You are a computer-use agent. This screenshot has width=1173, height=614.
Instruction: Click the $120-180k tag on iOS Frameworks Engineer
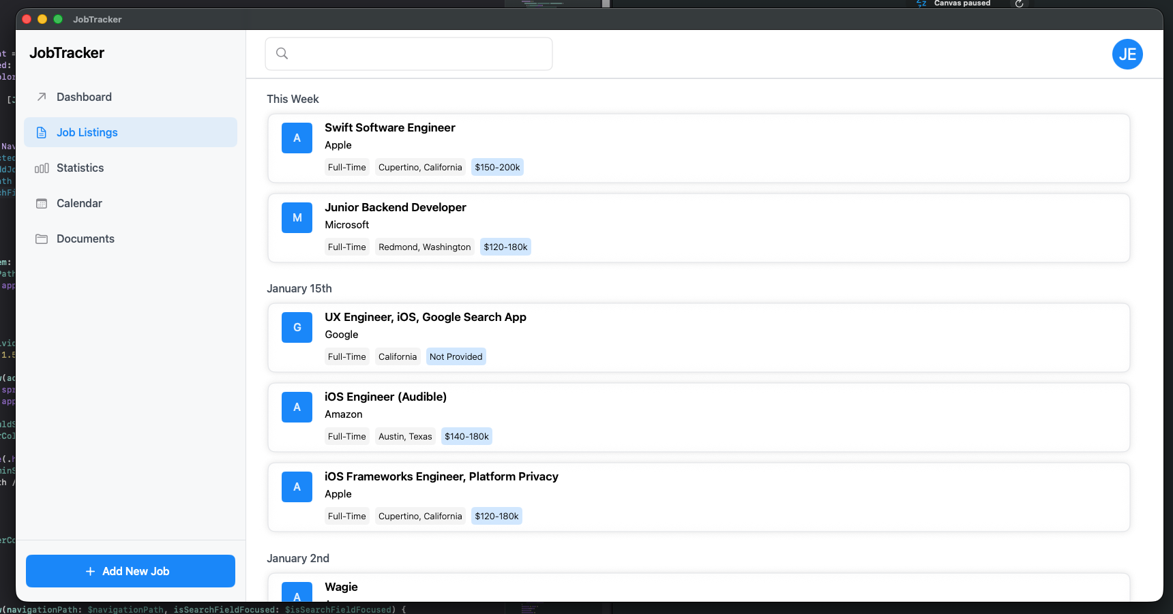pyautogui.click(x=496, y=516)
